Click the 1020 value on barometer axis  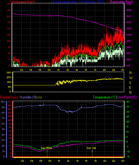click(129, 10)
